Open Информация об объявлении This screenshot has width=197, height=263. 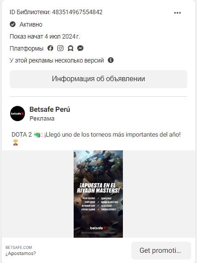pyautogui.click(x=98, y=79)
